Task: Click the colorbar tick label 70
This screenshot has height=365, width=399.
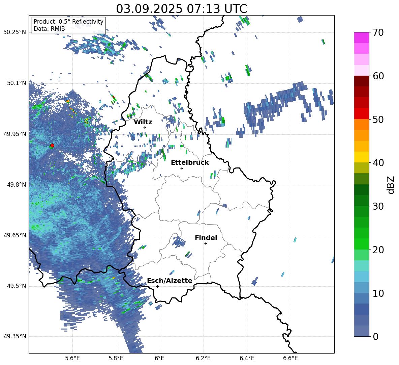Action: [378, 33]
